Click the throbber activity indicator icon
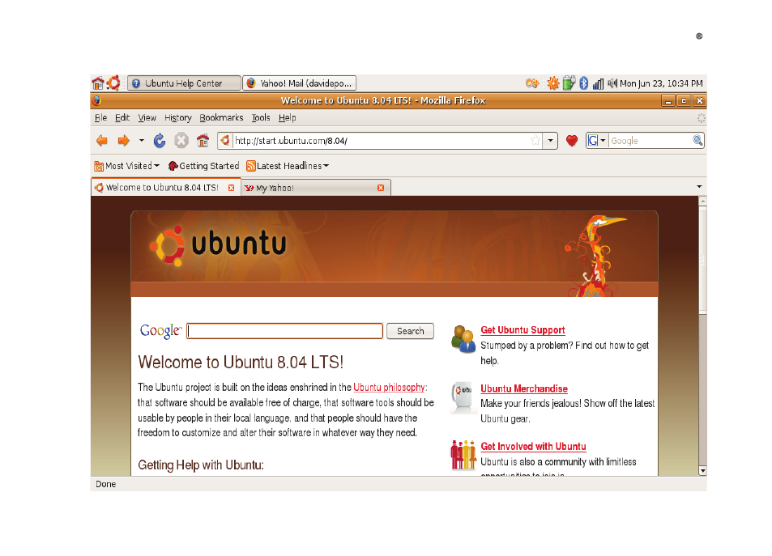Screen dimensions: 772x556 click(701, 117)
